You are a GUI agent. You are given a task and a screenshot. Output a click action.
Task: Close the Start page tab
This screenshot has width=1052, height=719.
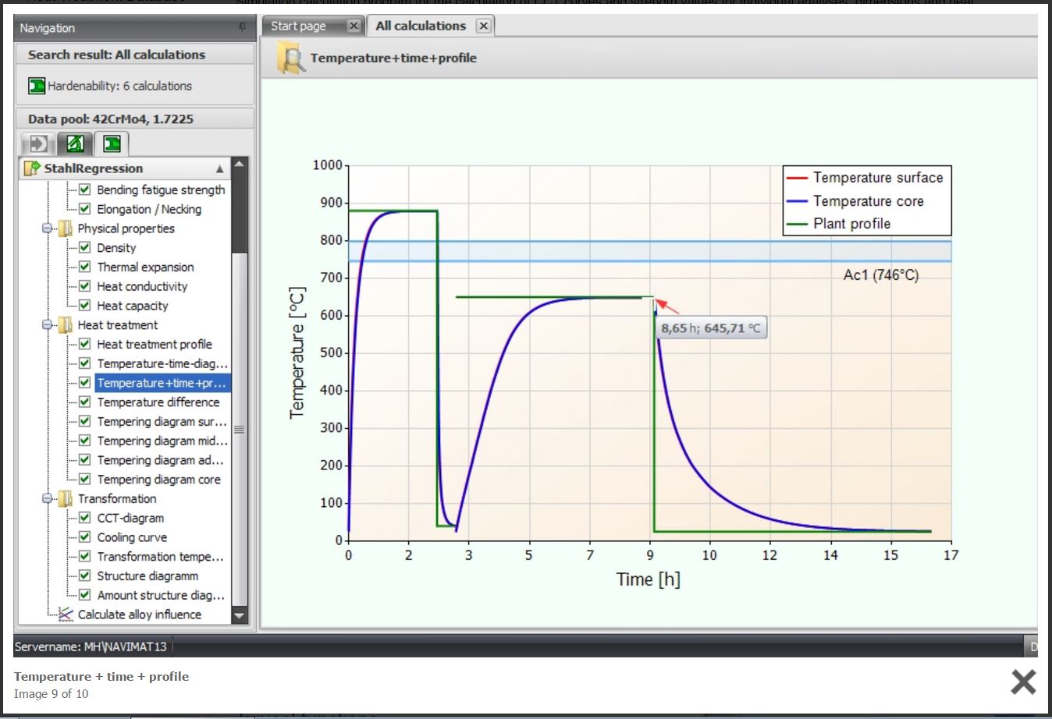354,26
